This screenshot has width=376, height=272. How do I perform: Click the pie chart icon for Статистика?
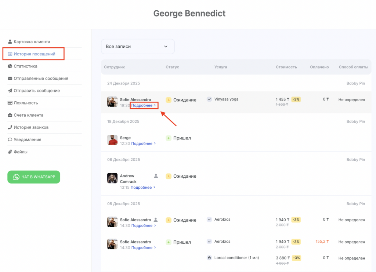[10, 66]
